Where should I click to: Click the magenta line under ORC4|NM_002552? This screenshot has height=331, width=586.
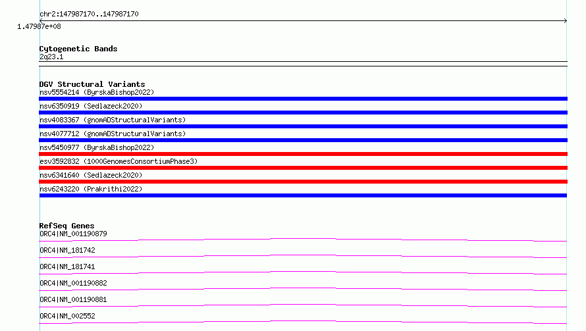tap(303, 322)
